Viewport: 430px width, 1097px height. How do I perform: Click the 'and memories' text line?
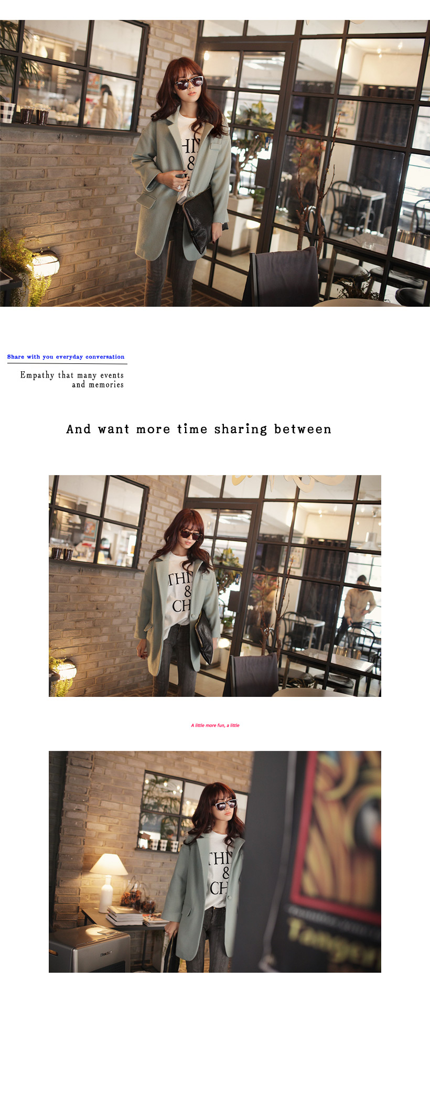click(x=98, y=385)
